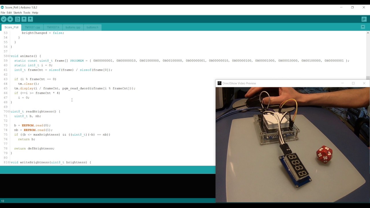This screenshot has height=208, width=370.
Task: Click the code "return defBrightness;"
Action: pos(34,148)
